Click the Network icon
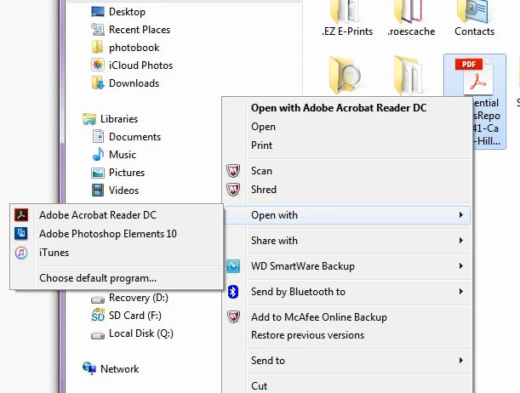This screenshot has height=393, width=520. coord(89,368)
